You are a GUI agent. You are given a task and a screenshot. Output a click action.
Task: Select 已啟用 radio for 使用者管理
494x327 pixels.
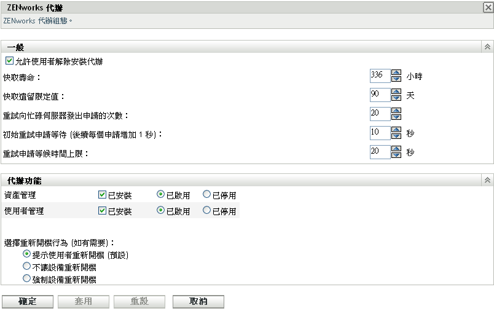(x=160, y=210)
